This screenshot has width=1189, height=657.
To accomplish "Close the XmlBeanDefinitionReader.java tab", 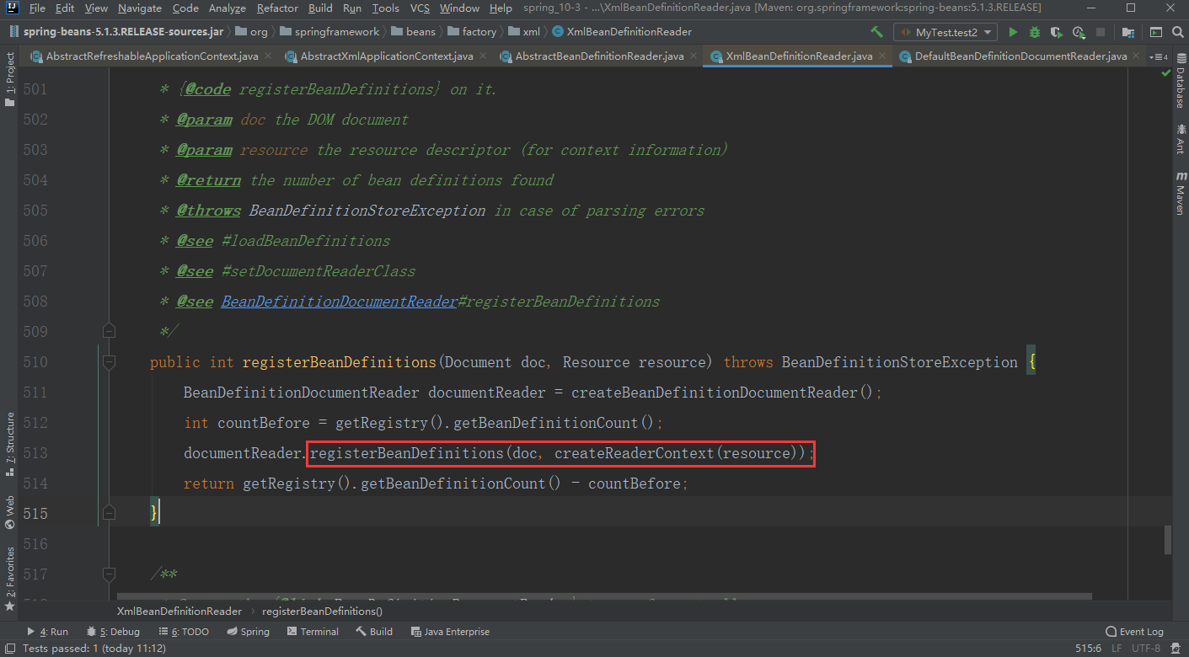I will click(x=882, y=56).
